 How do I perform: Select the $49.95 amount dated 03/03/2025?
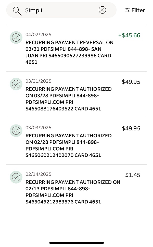click(x=131, y=128)
